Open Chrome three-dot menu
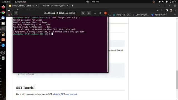This screenshot has width=178, height=100. (x=175, y=11)
